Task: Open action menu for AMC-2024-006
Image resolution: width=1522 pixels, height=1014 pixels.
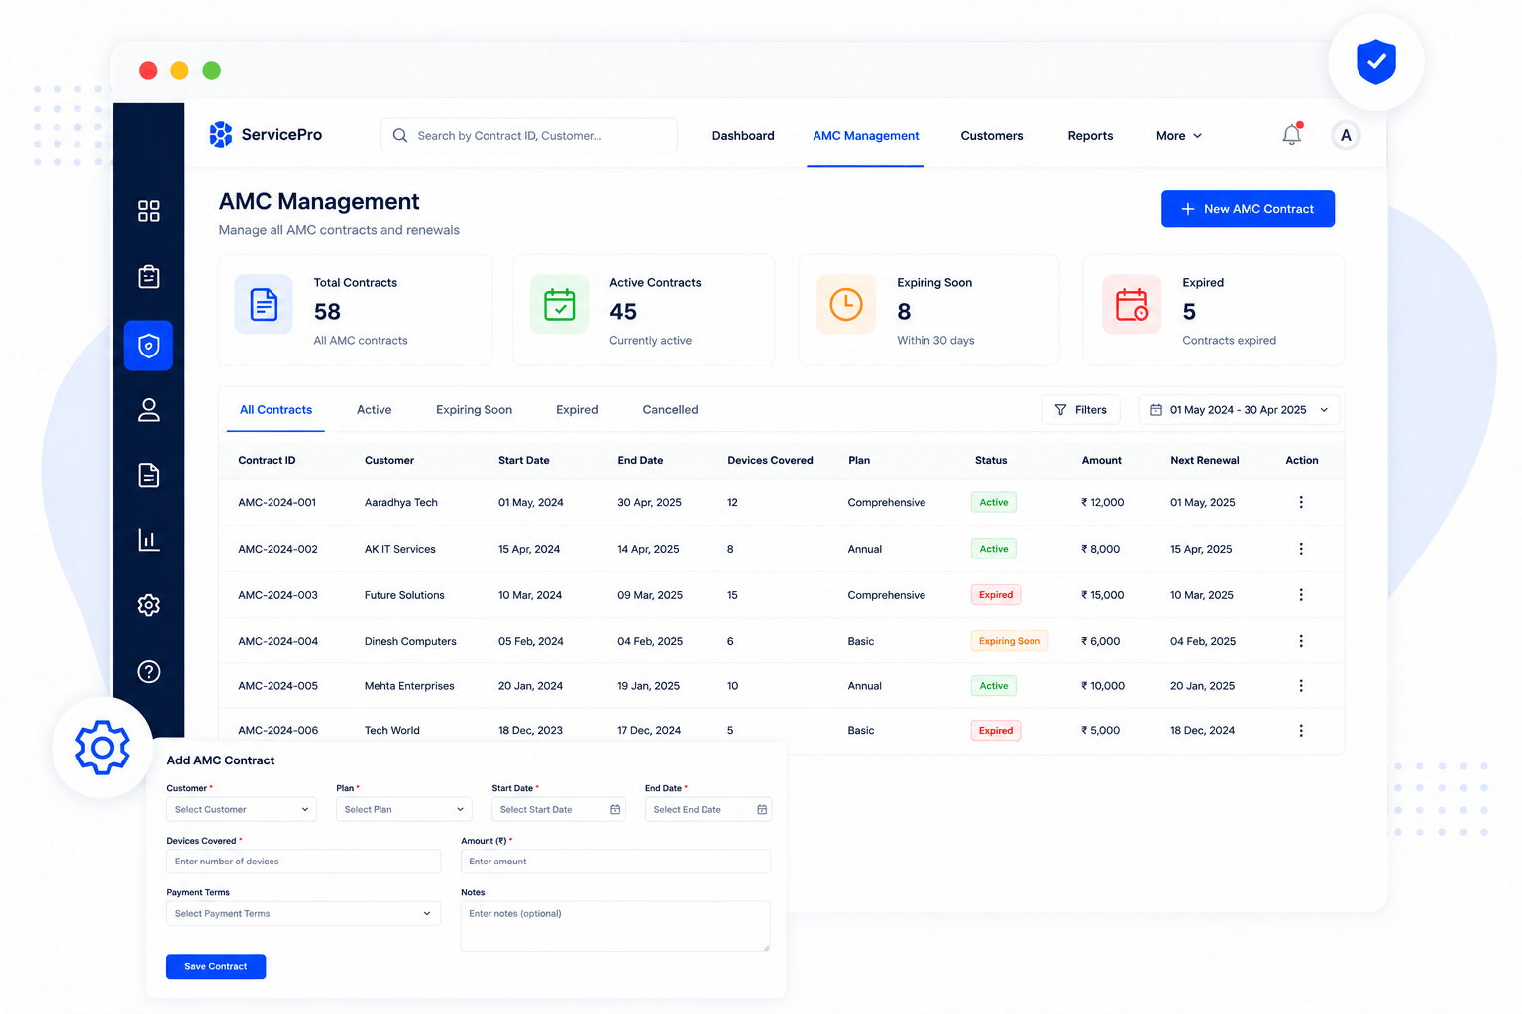Action: (x=1301, y=731)
